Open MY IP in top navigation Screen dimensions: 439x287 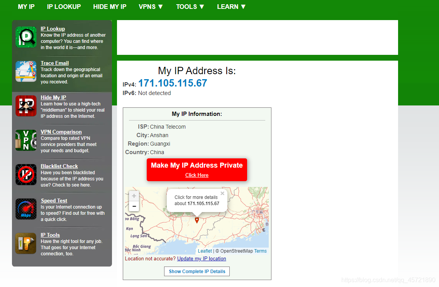[26, 7]
